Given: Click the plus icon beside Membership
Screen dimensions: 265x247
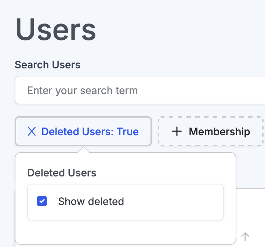Looking at the screenshot, I should 177,132.
